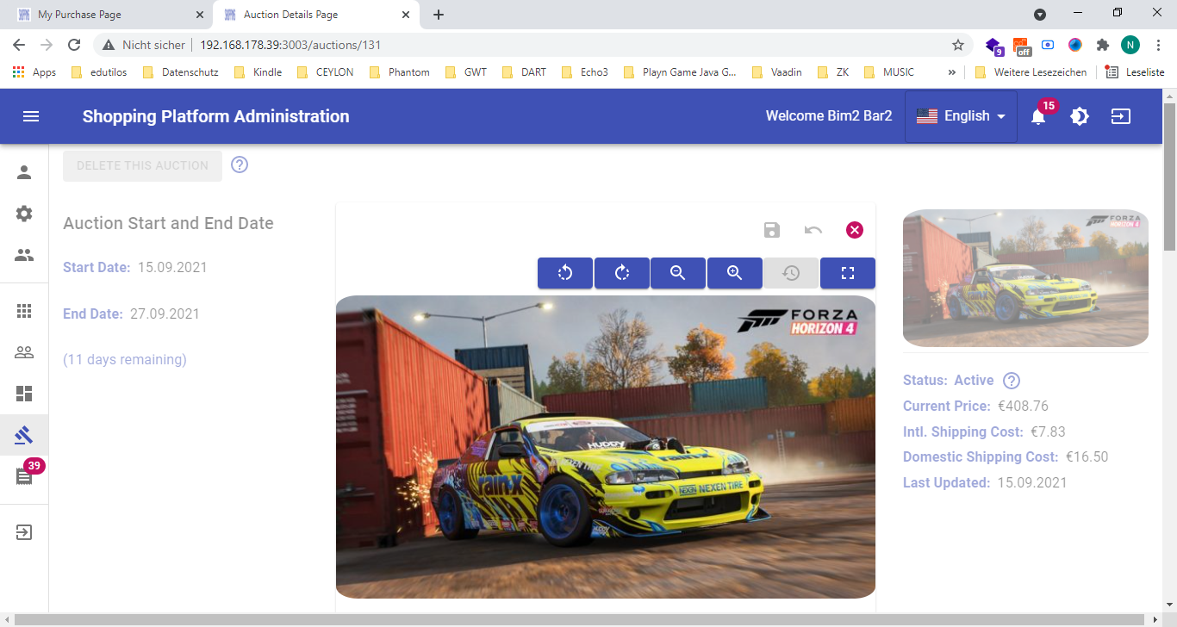
Task: Zoom in on the image
Action: tap(735, 273)
